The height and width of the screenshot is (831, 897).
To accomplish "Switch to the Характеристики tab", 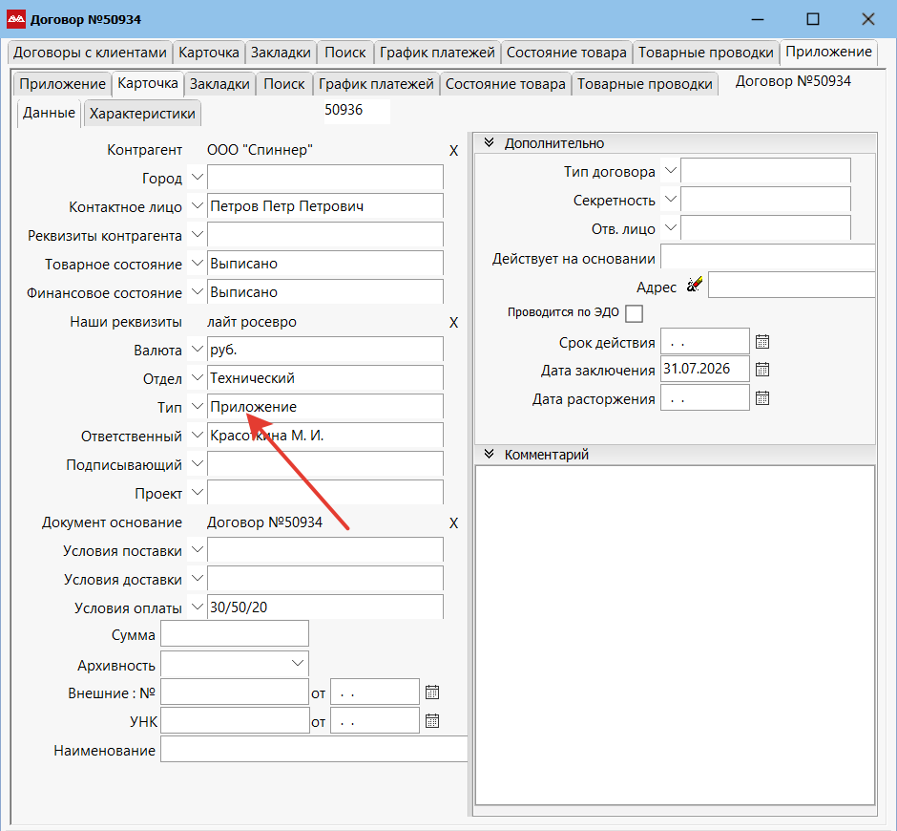I will (x=142, y=114).
